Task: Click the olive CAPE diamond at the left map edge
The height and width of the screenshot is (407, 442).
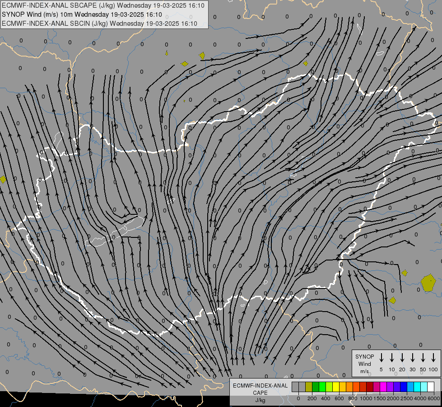Action: click(3, 180)
